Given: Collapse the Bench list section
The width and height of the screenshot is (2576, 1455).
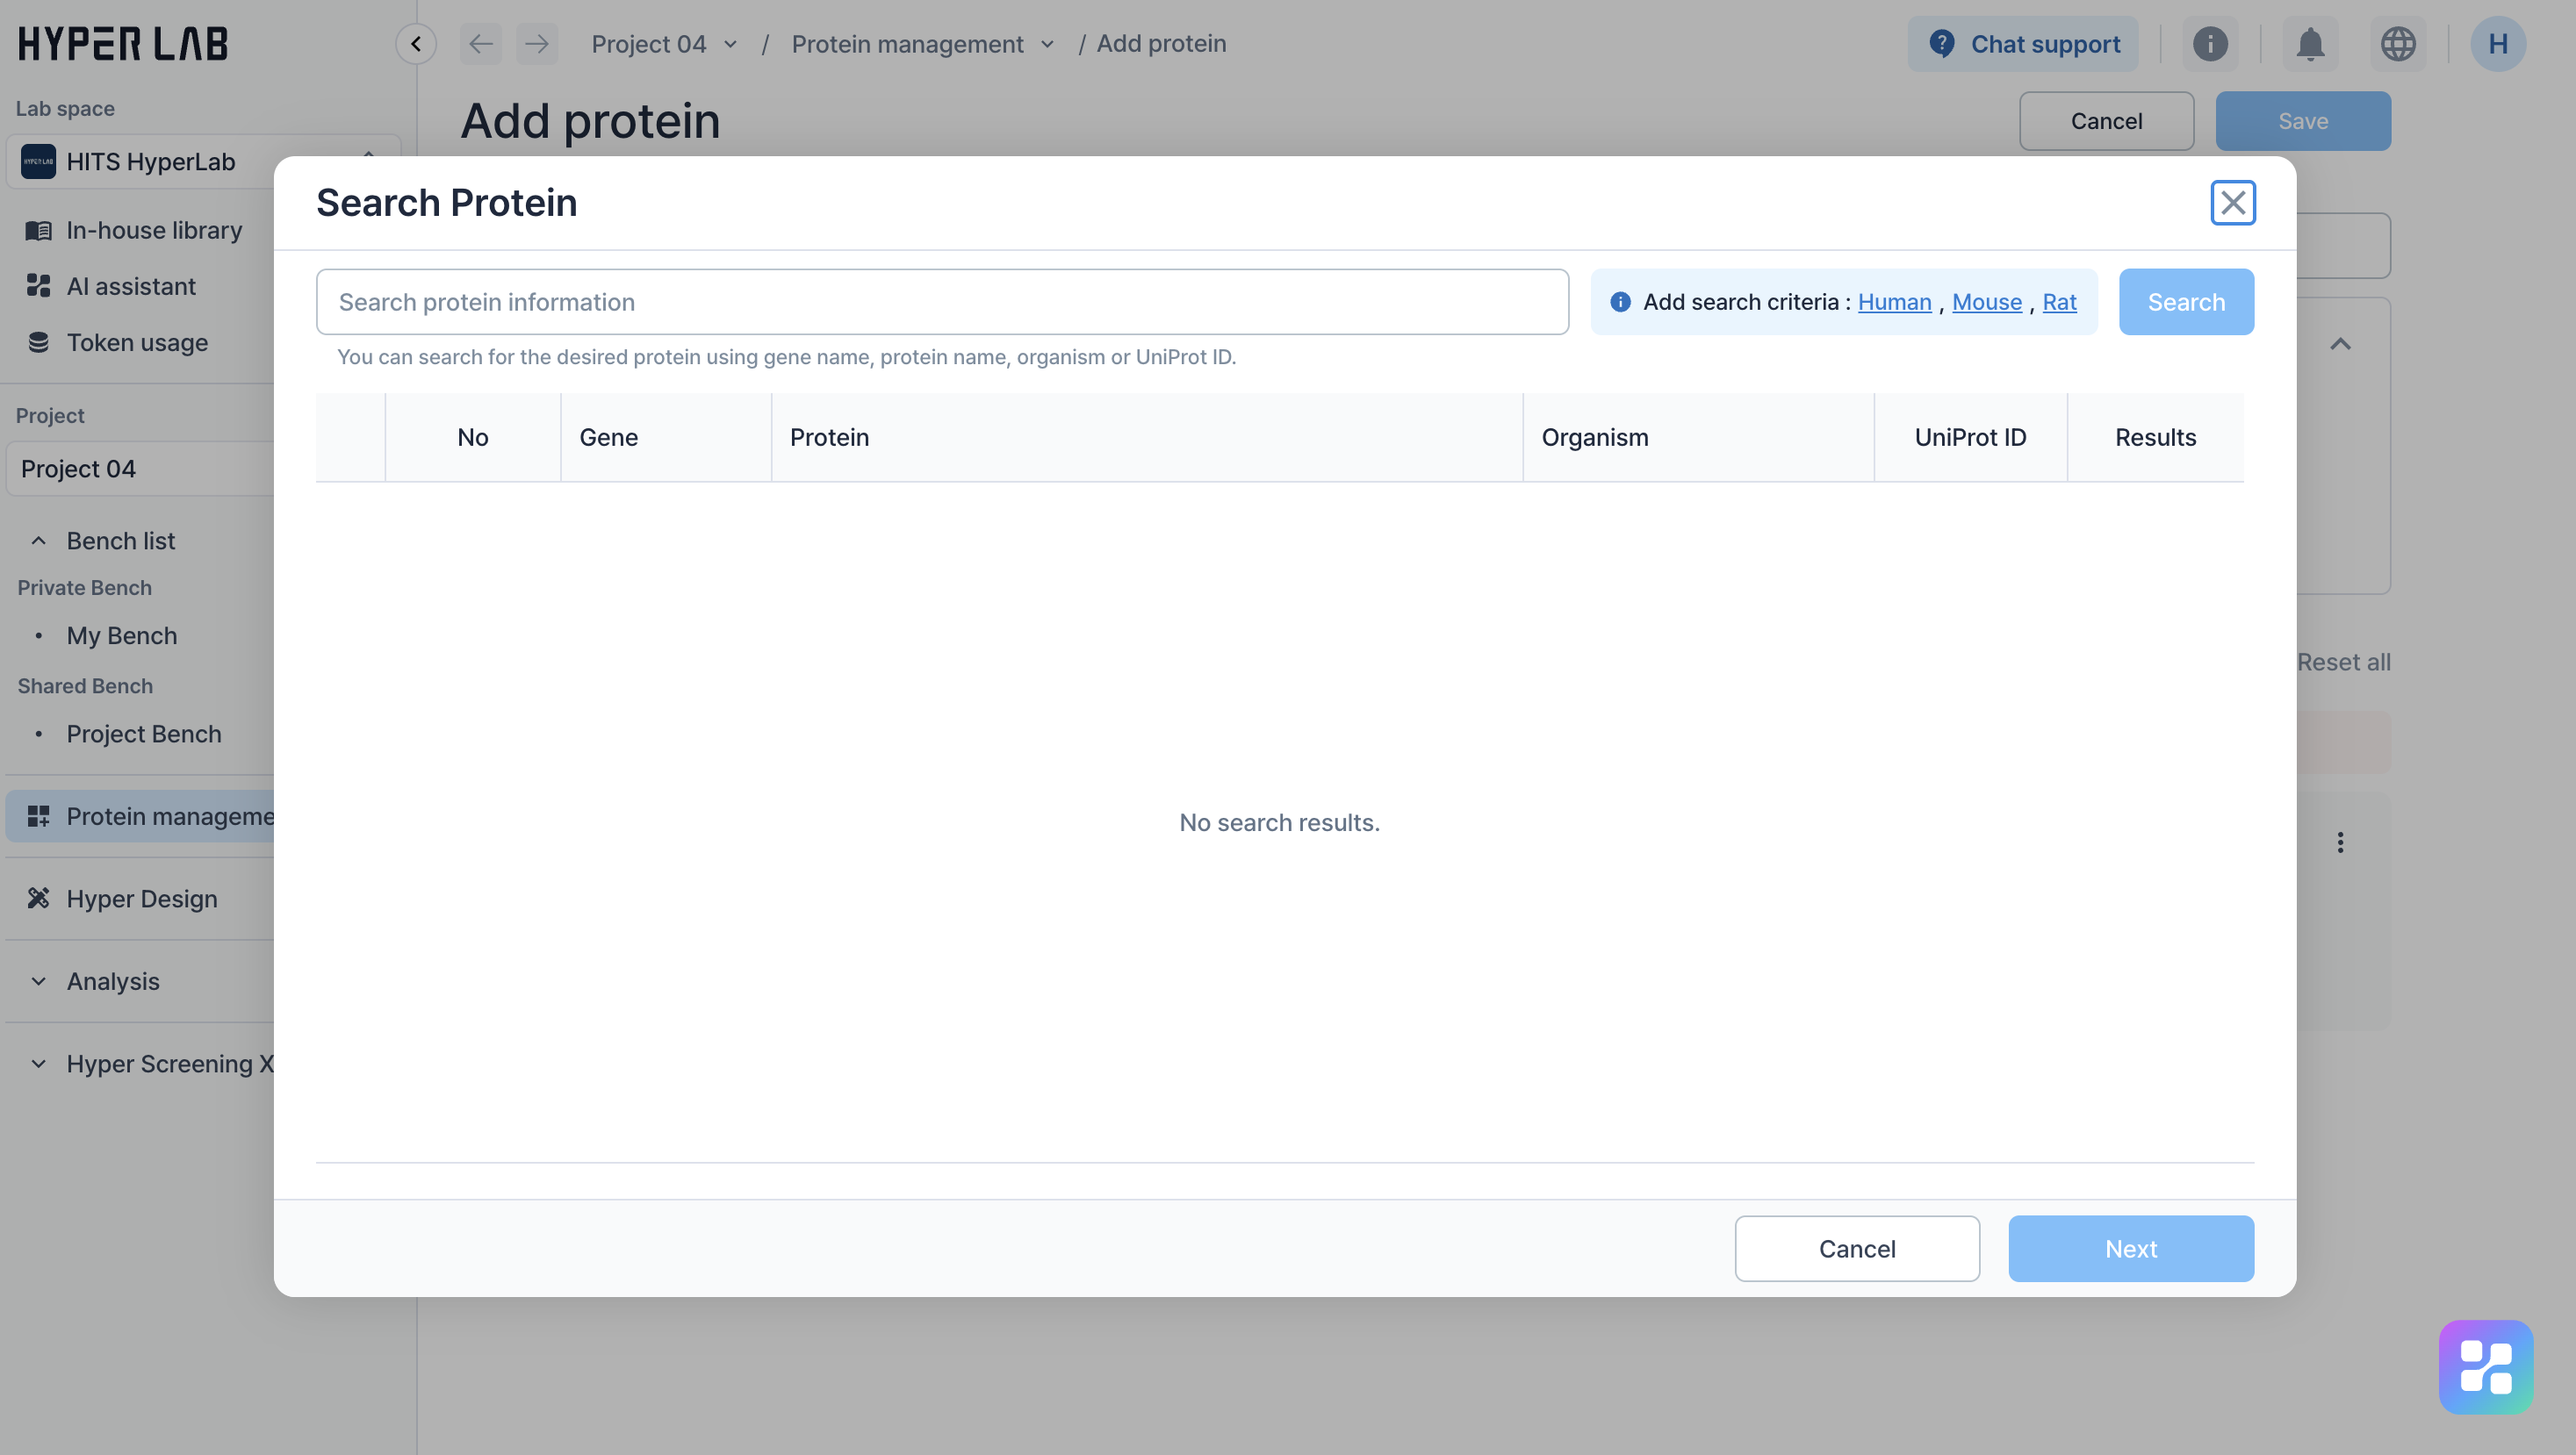Looking at the screenshot, I should pos(38,541).
